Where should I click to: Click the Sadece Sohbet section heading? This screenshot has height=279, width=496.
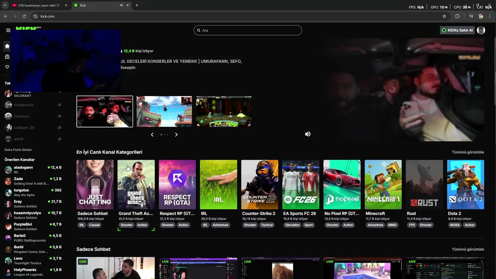pos(93,249)
